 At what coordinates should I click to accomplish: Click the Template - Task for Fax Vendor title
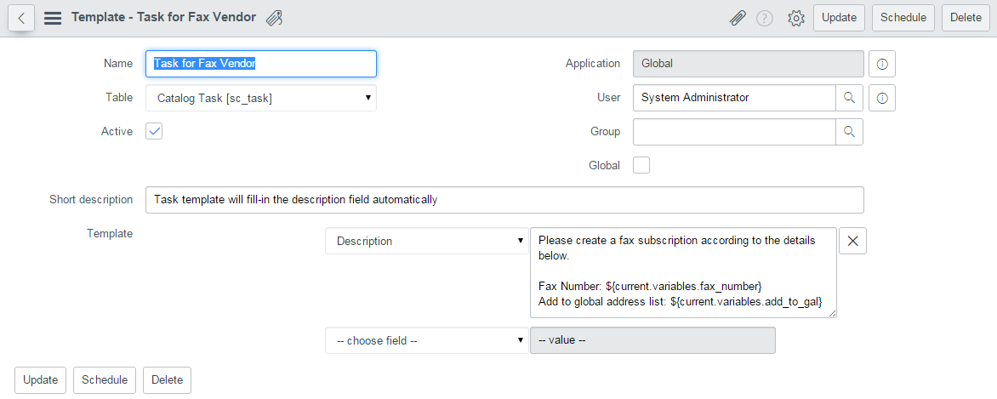click(163, 17)
